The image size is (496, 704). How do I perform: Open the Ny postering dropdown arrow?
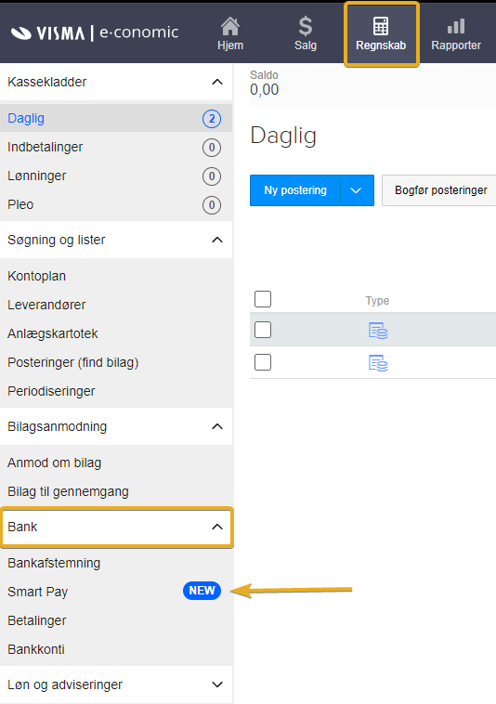coord(357,190)
